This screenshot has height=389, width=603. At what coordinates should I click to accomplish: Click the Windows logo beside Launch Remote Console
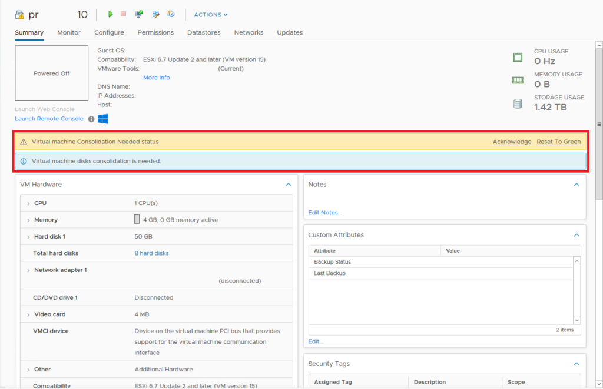pyautogui.click(x=102, y=119)
